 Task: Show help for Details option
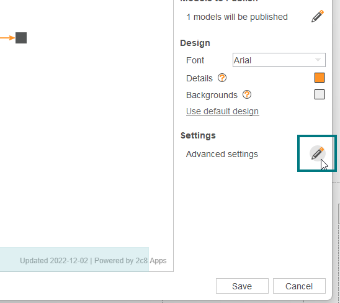tap(222, 78)
